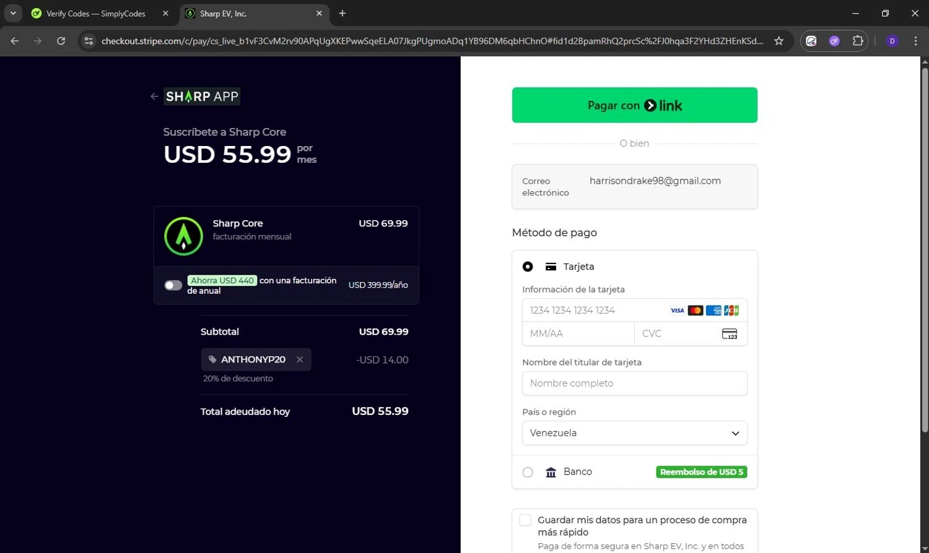Image resolution: width=929 pixels, height=553 pixels.
Task: Bookmark this page with star icon
Action: click(779, 41)
